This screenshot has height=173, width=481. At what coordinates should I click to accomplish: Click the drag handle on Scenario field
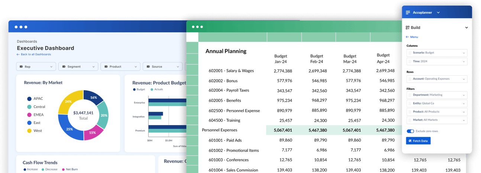[x=410, y=53]
